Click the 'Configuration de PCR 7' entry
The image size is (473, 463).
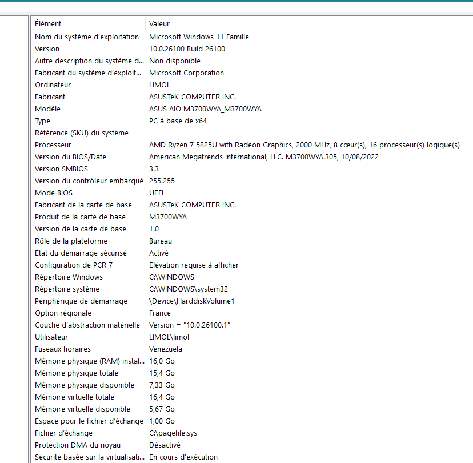(x=74, y=265)
